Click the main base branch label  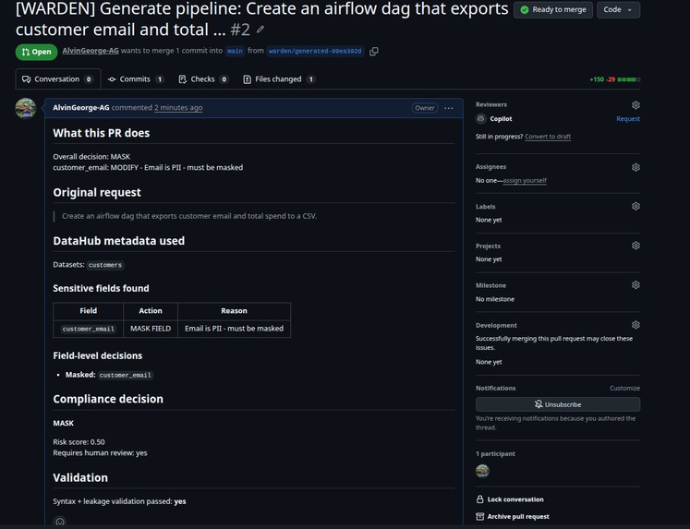point(235,51)
